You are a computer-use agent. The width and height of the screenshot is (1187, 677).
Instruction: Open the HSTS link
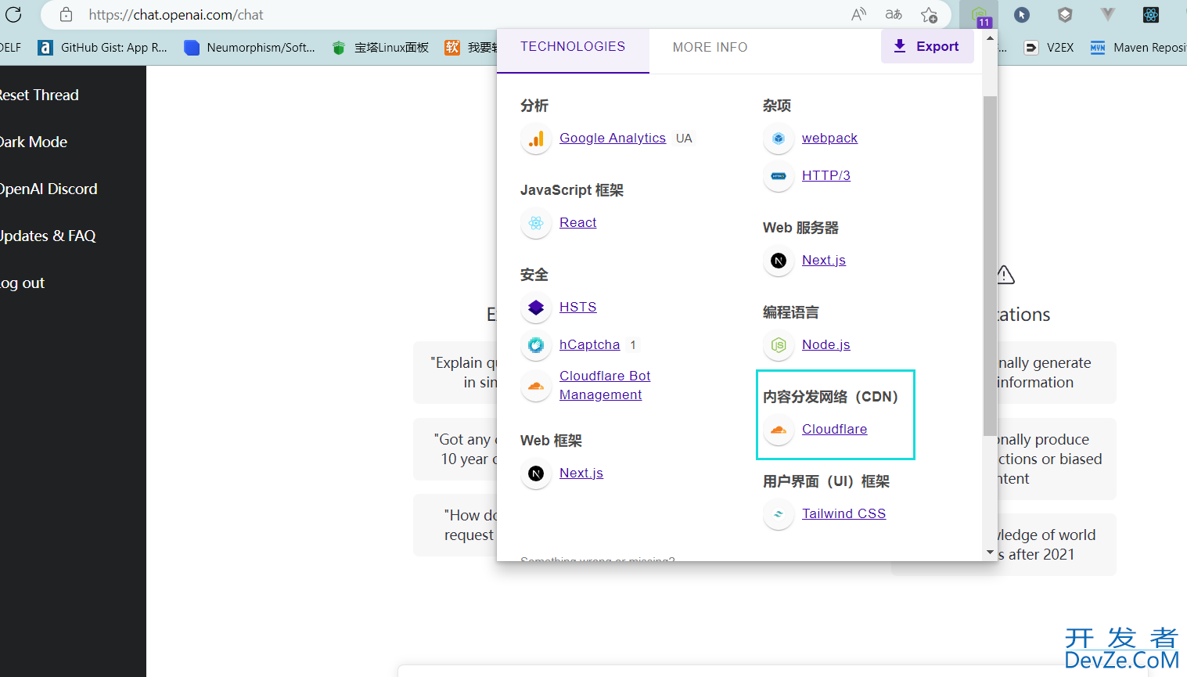(577, 307)
